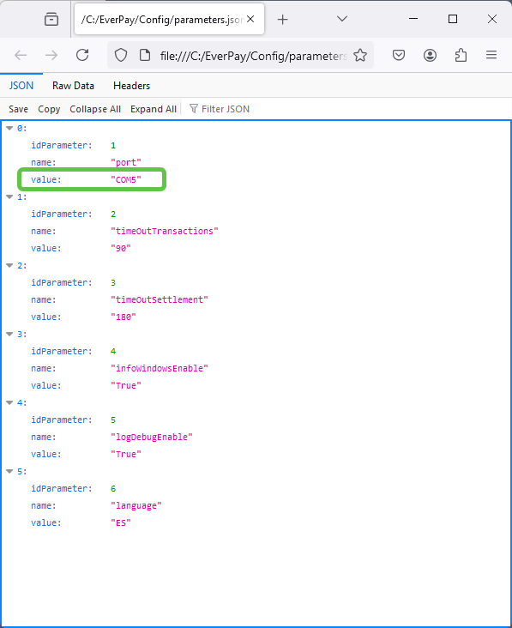
Task: Switch to the Headers tab
Action: point(132,86)
